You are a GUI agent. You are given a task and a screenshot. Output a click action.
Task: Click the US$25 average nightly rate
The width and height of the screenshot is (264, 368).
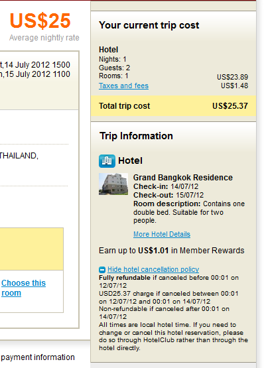coord(40,21)
